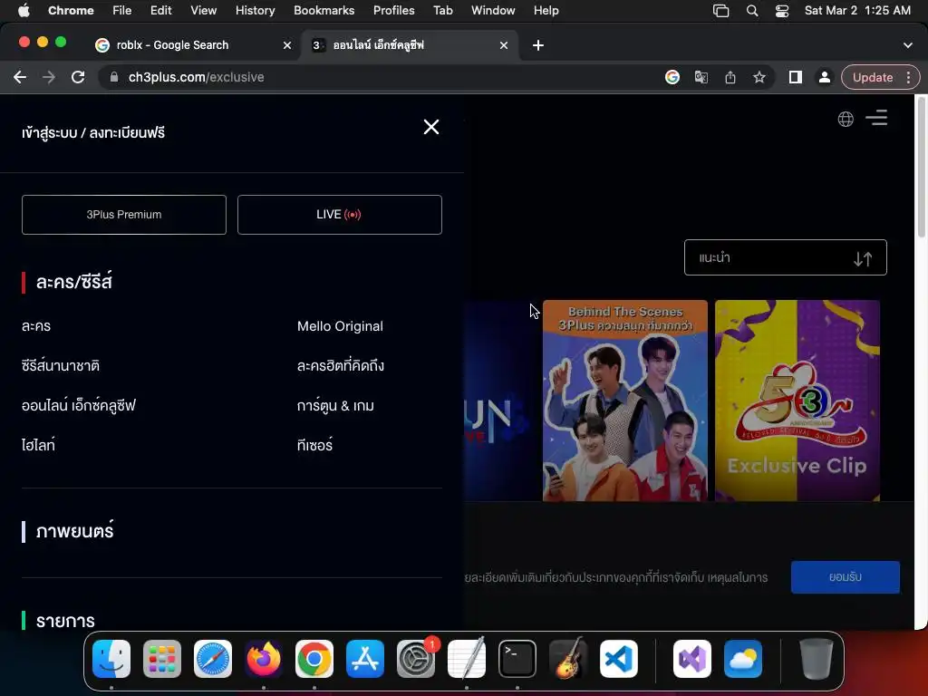The height and width of the screenshot is (696, 928).
Task: Open Spotlight search in menu bar
Action: pyautogui.click(x=751, y=10)
